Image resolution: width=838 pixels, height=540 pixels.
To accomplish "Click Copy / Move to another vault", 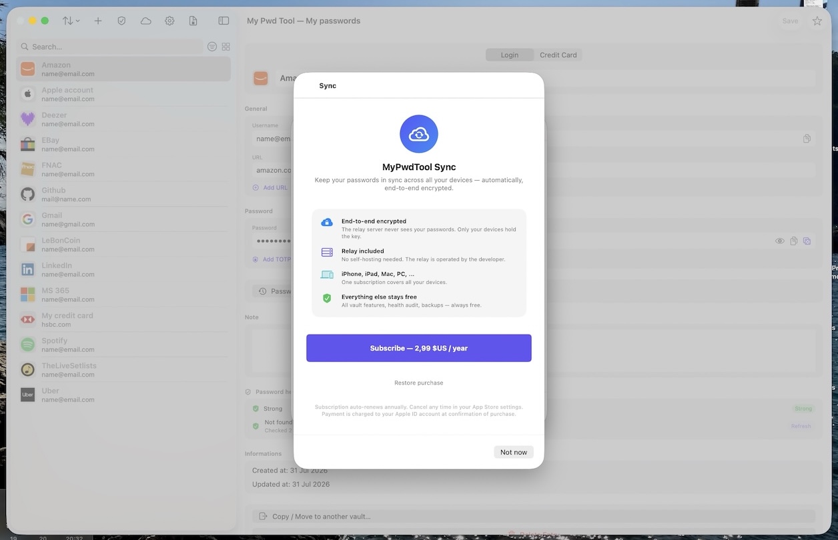I will (534, 516).
